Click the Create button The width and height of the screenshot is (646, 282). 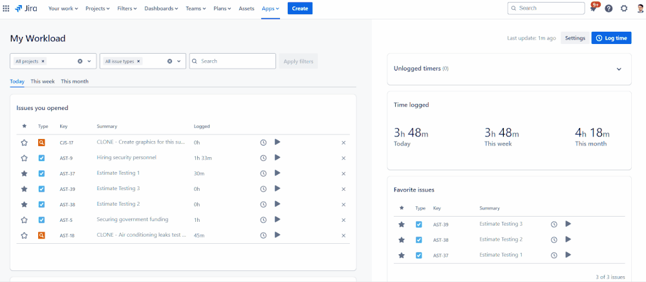[300, 8]
